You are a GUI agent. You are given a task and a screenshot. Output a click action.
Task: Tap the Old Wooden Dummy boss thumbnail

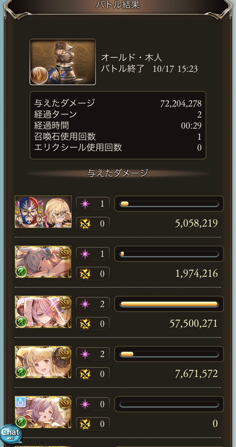(62, 62)
